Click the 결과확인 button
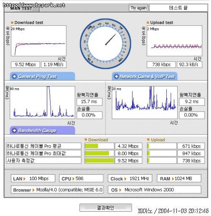This screenshot has width=211, height=216. point(105,208)
